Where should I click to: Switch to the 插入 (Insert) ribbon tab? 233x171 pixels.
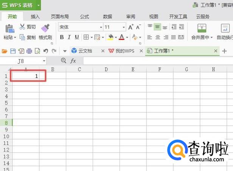point(35,17)
